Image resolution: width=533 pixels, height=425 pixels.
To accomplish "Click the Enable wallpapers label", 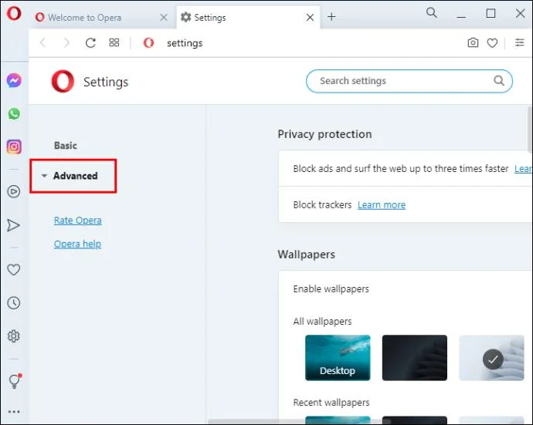I will coord(331,289).
